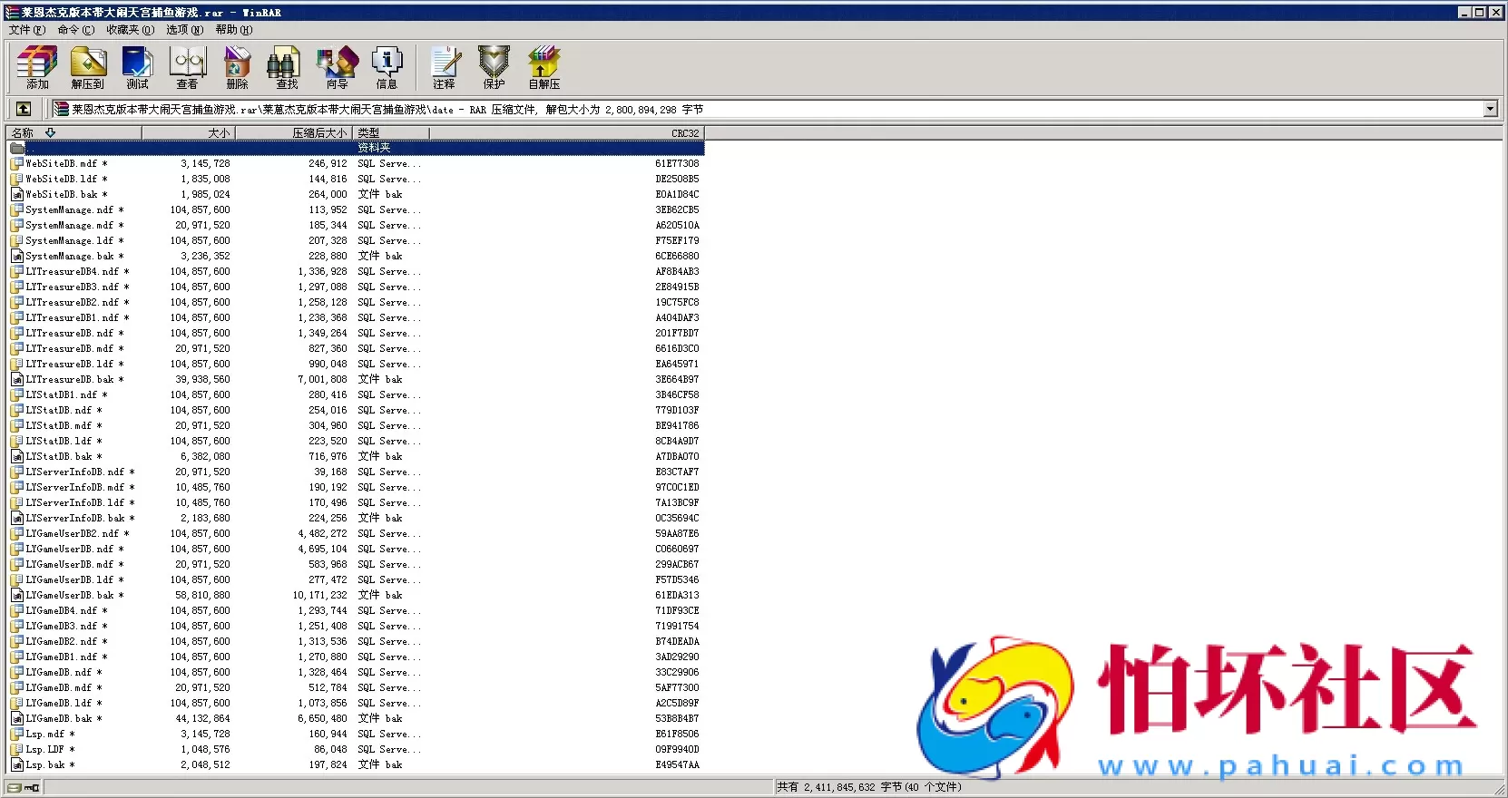Click the 保护 (Protect) toolbar icon
The width and height of the screenshot is (1508, 798).
pos(494,68)
